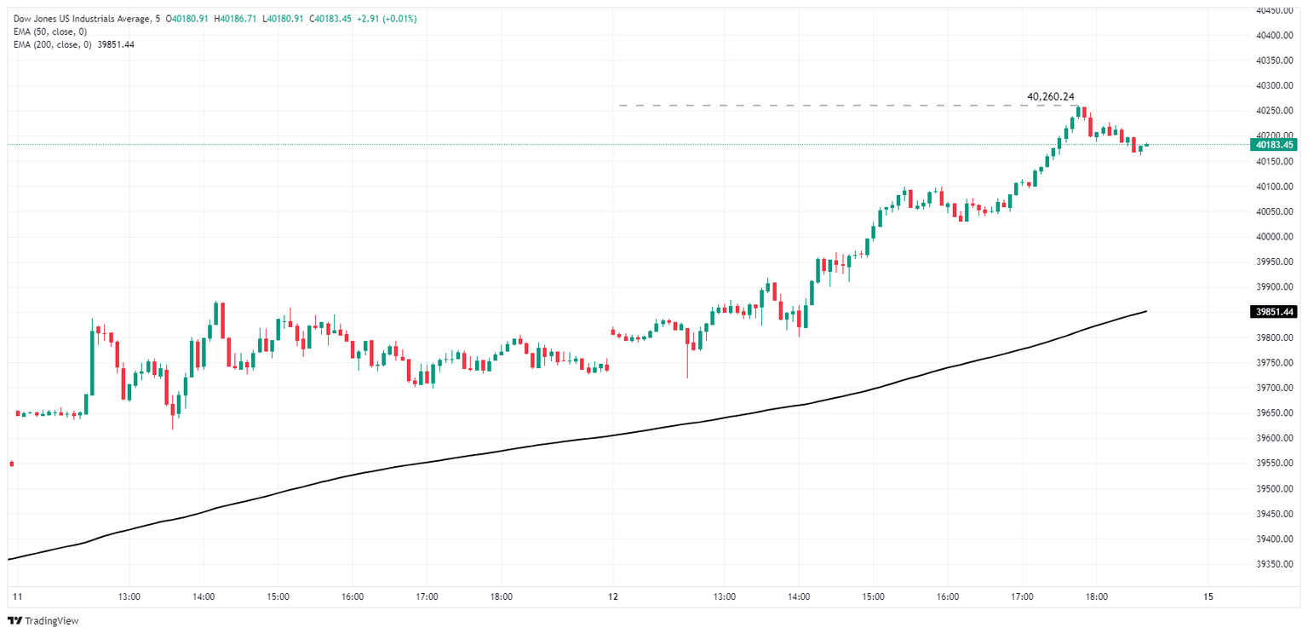This screenshot has height=634, width=1308.
Task: Select the isolated red candle near 39550
Action: pos(11,464)
